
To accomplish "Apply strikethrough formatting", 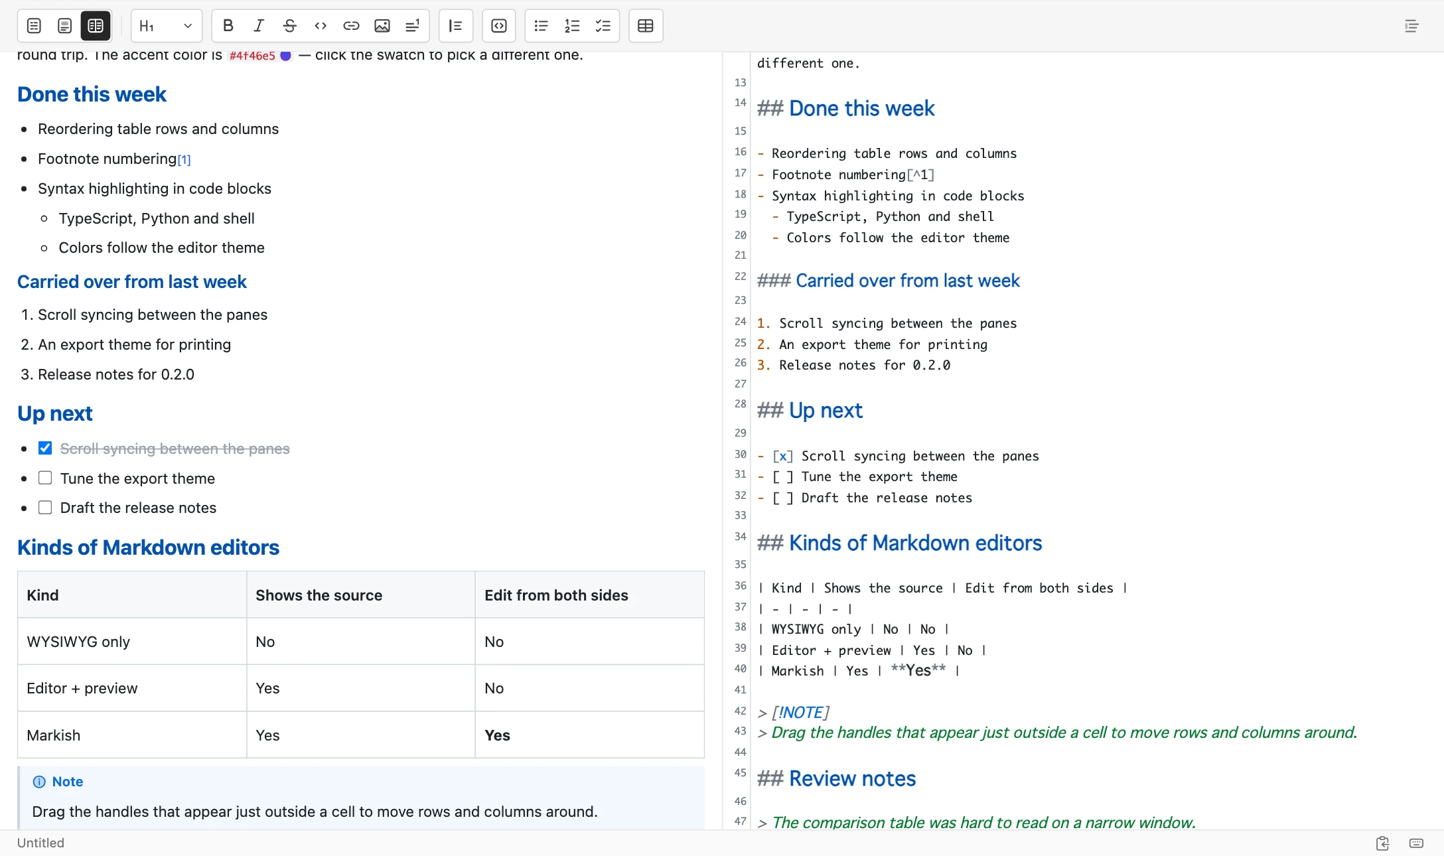I will [x=289, y=26].
